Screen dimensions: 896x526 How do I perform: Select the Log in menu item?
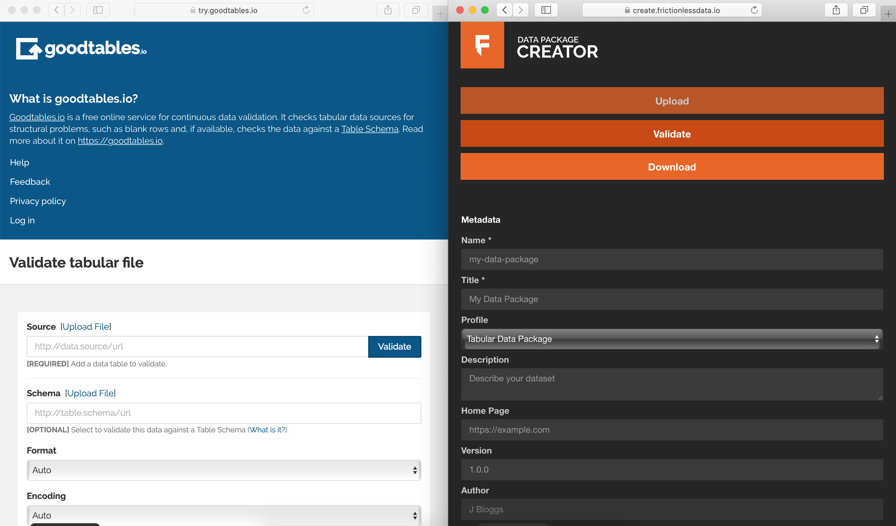22,220
